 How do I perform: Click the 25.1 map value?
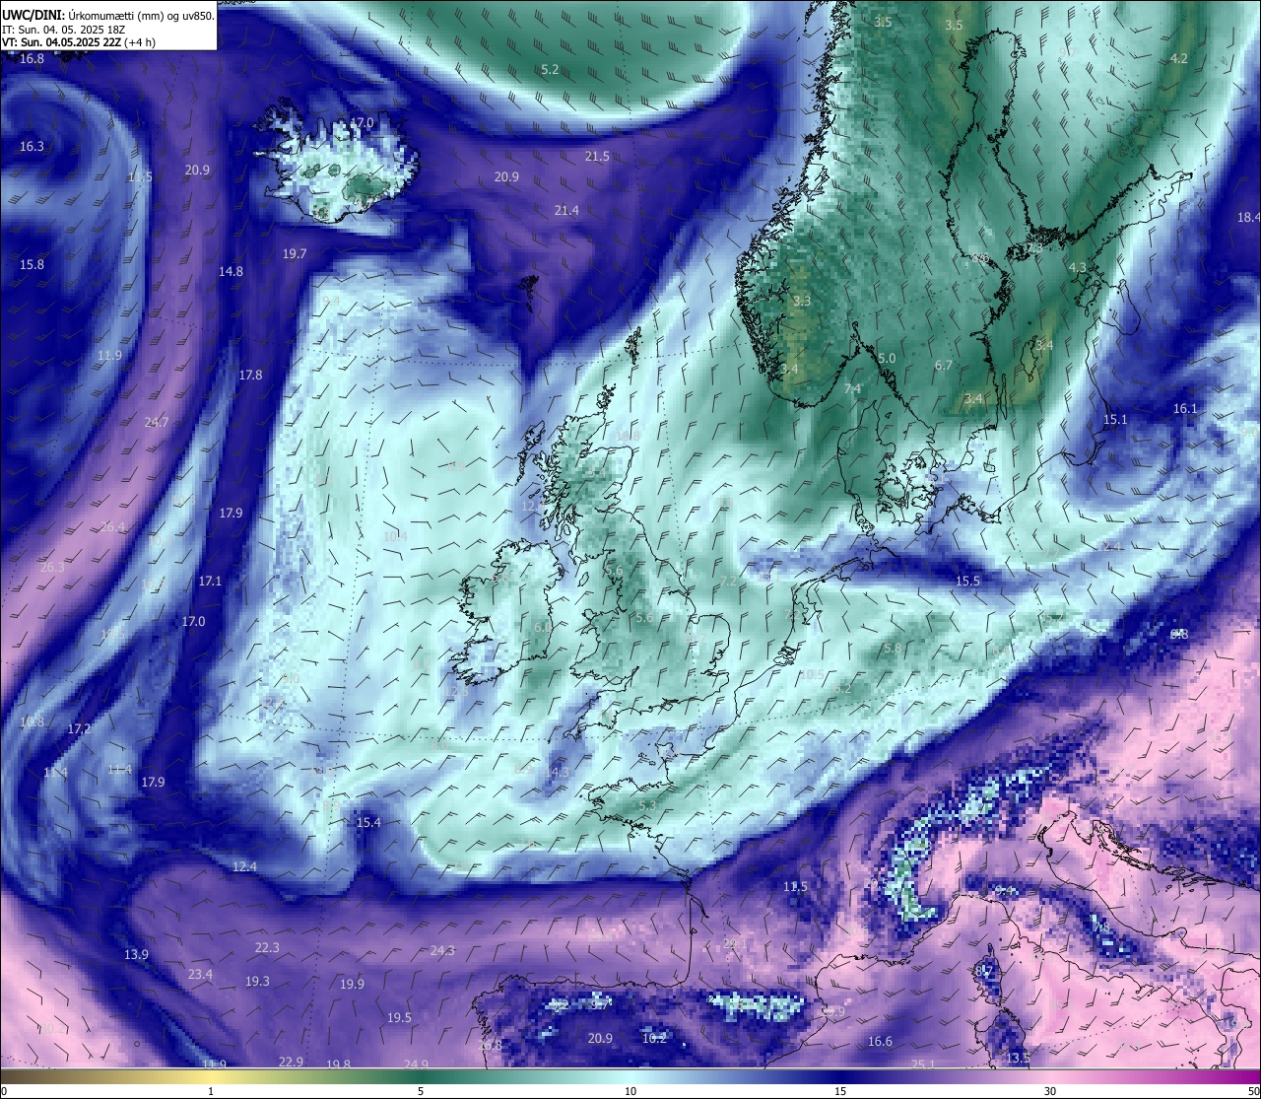pyautogui.click(x=923, y=1065)
